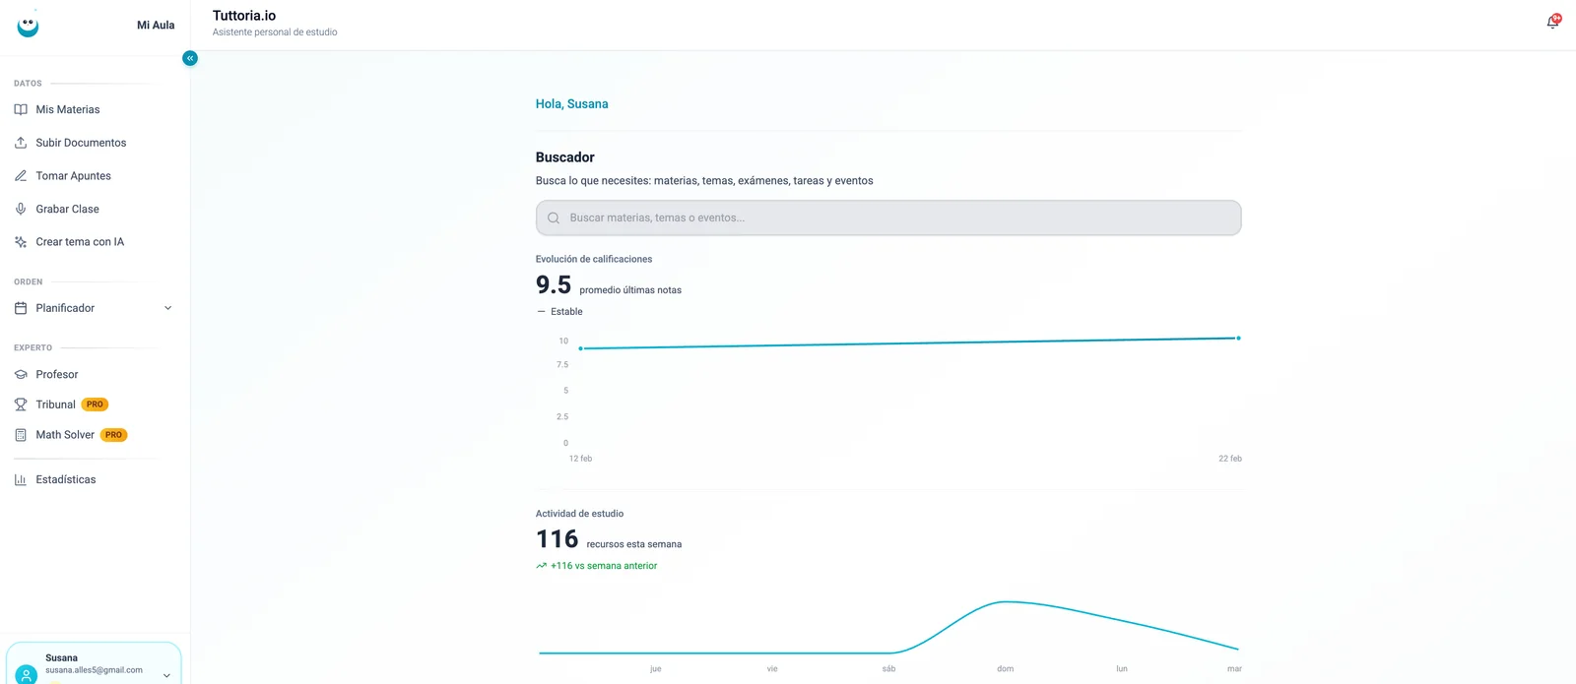The image size is (1576, 684).
Task: Click the calendar icon beside Planificador
Action: [x=21, y=308]
